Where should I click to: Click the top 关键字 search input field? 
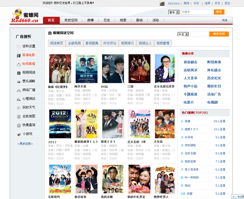[x=197, y=12]
